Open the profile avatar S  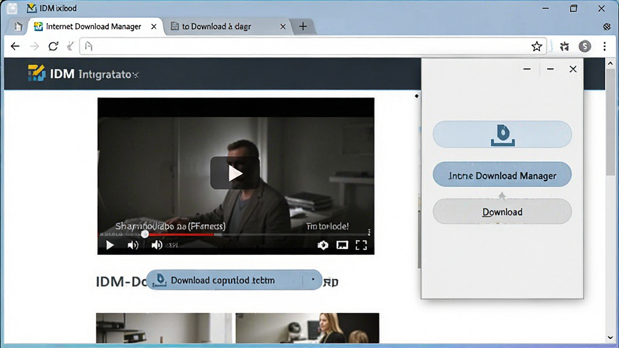point(585,47)
